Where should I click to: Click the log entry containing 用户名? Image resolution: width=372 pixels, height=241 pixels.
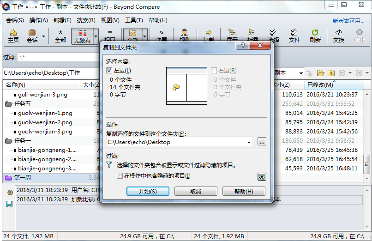pyautogui.click(x=58, y=190)
